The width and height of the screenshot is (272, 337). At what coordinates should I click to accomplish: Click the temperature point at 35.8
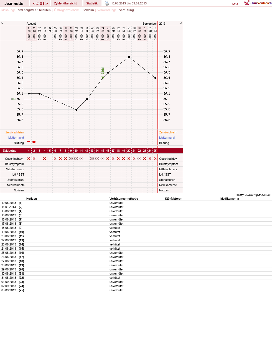(76, 110)
